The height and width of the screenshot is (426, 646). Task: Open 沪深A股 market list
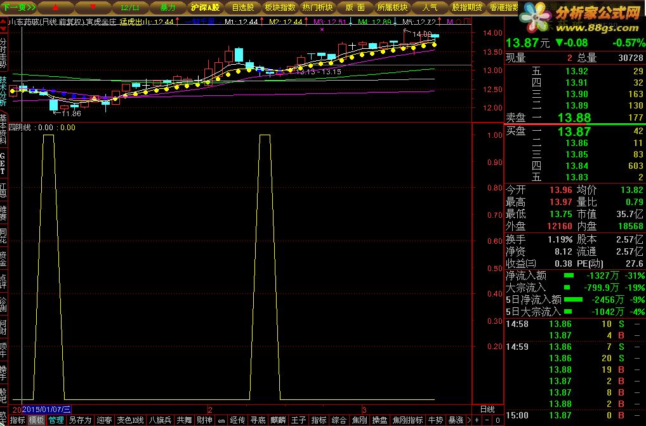(x=205, y=8)
